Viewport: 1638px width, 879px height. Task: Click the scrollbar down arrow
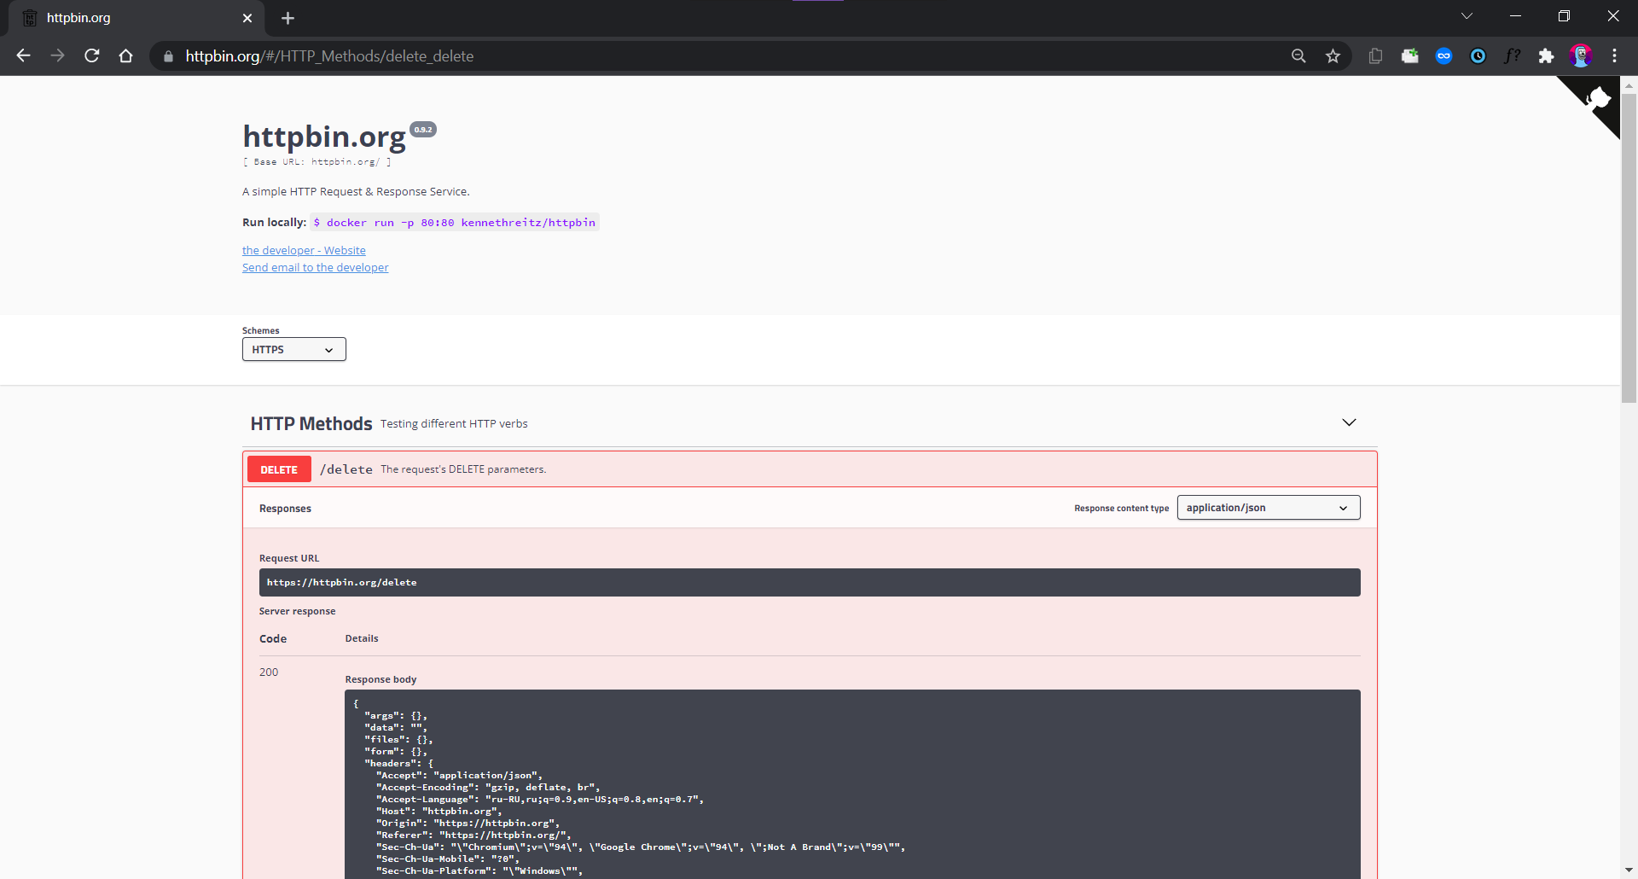tap(1629, 870)
